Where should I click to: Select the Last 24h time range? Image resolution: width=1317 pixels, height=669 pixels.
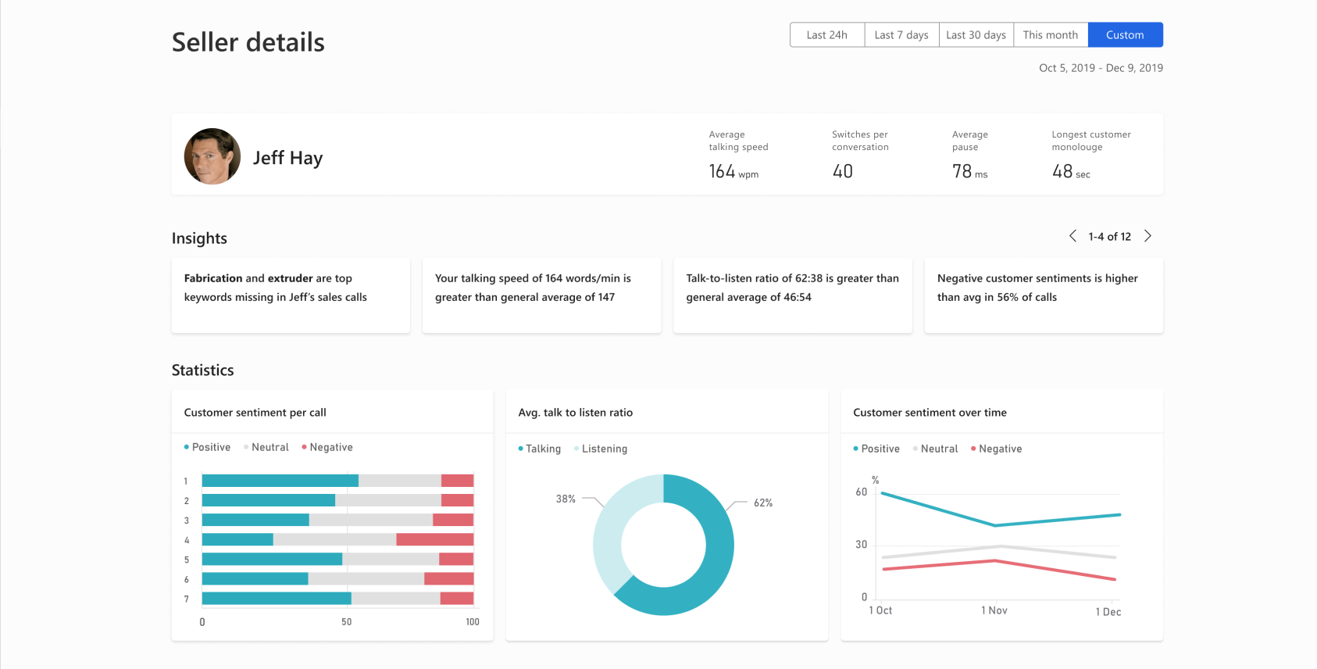(826, 35)
